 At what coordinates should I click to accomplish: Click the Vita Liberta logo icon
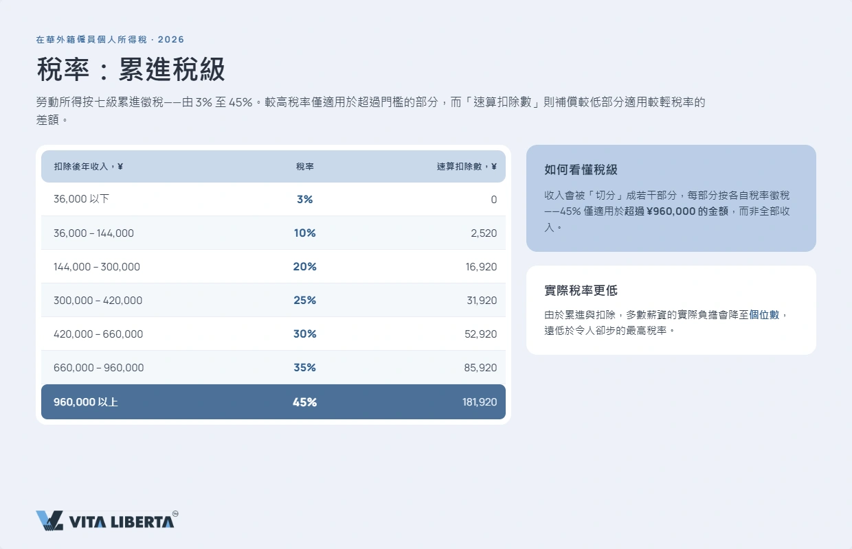49,521
